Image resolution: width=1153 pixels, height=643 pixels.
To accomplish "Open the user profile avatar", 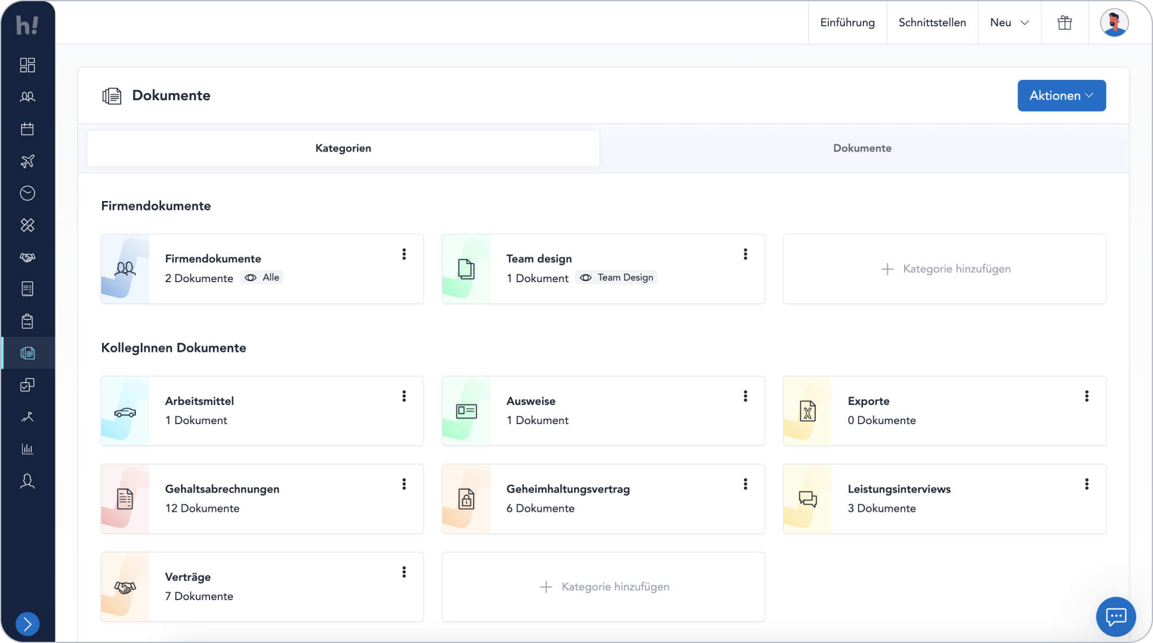I will (x=1114, y=23).
